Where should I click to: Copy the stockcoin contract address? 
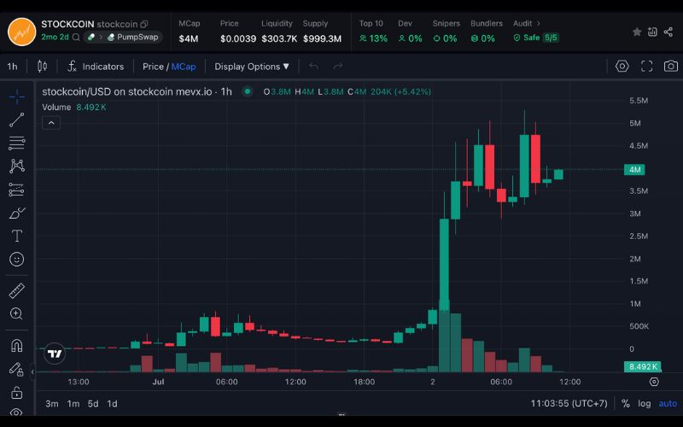tap(144, 24)
